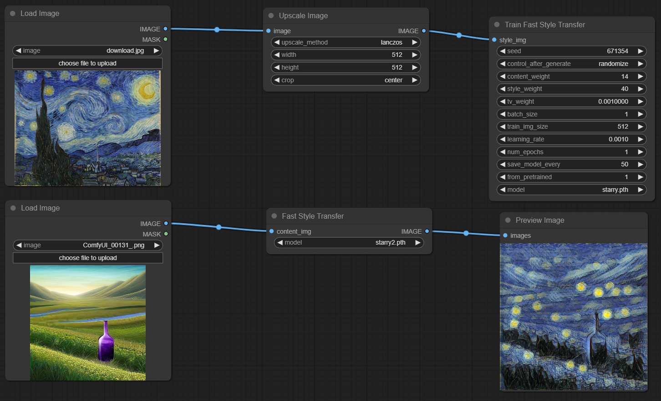
Task: Click the MASK output port of ComfyUI_00131_ Load Image
Action: tap(166, 234)
